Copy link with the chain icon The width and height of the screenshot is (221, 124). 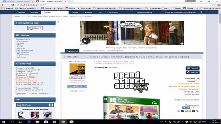(197, 111)
